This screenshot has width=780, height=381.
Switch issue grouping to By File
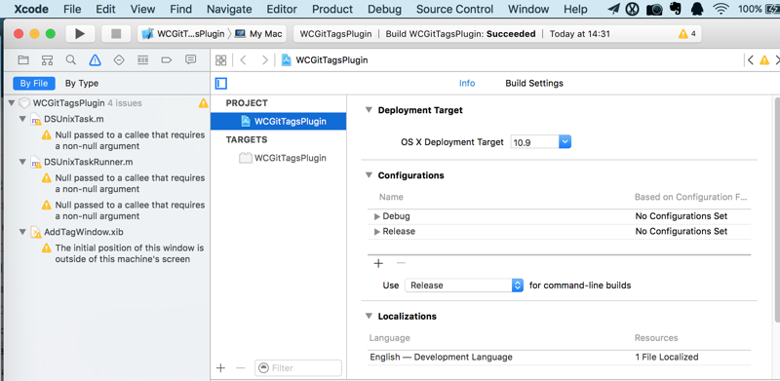tap(34, 83)
